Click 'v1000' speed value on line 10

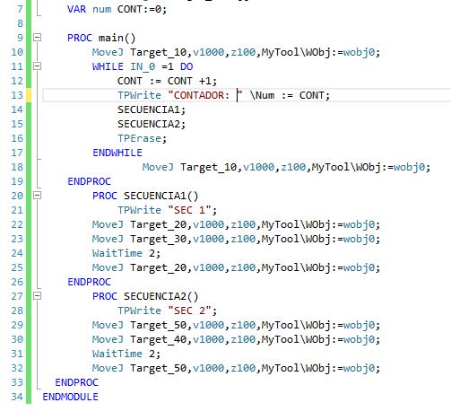pyautogui.click(x=208, y=52)
